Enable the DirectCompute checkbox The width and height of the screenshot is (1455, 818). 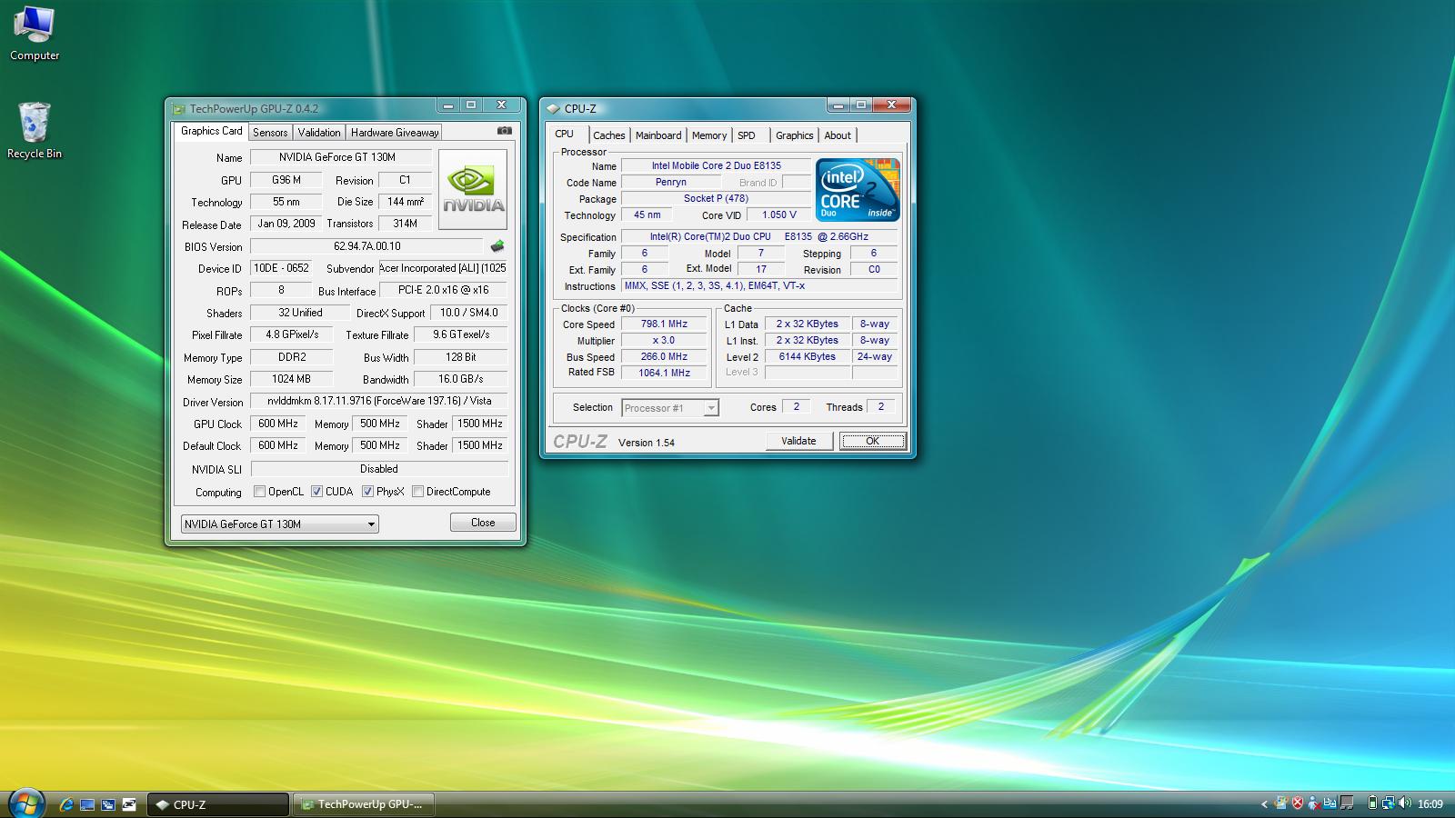click(418, 492)
